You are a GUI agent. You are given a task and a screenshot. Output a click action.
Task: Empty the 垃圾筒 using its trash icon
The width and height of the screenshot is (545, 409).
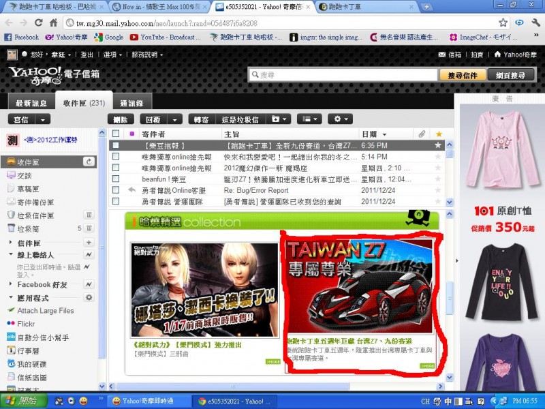pyautogui.click(x=89, y=228)
